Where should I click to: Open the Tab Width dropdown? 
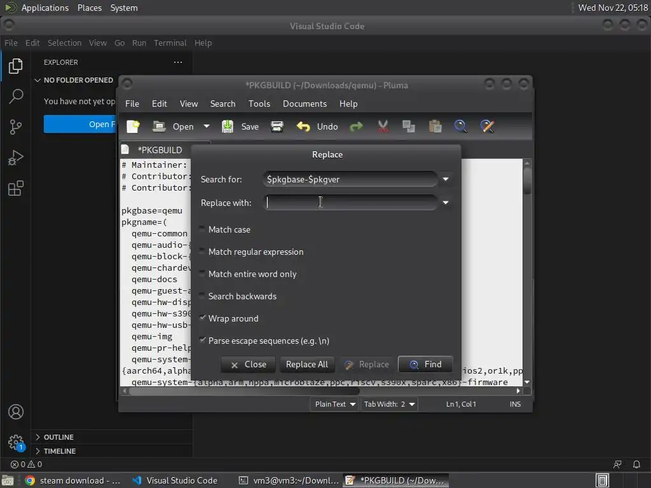pos(389,404)
